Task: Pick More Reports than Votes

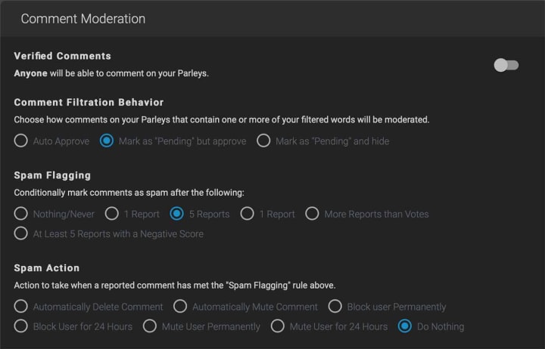Action: (312, 214)
